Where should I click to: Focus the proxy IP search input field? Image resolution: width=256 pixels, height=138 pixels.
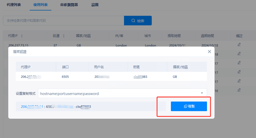pos(63,21)
